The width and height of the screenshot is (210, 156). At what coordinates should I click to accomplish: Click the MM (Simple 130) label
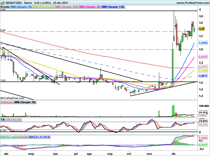coord(113,7)
